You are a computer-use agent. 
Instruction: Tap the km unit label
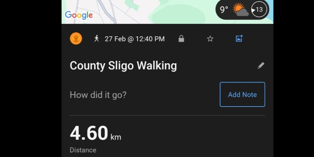tap(116, 137)
